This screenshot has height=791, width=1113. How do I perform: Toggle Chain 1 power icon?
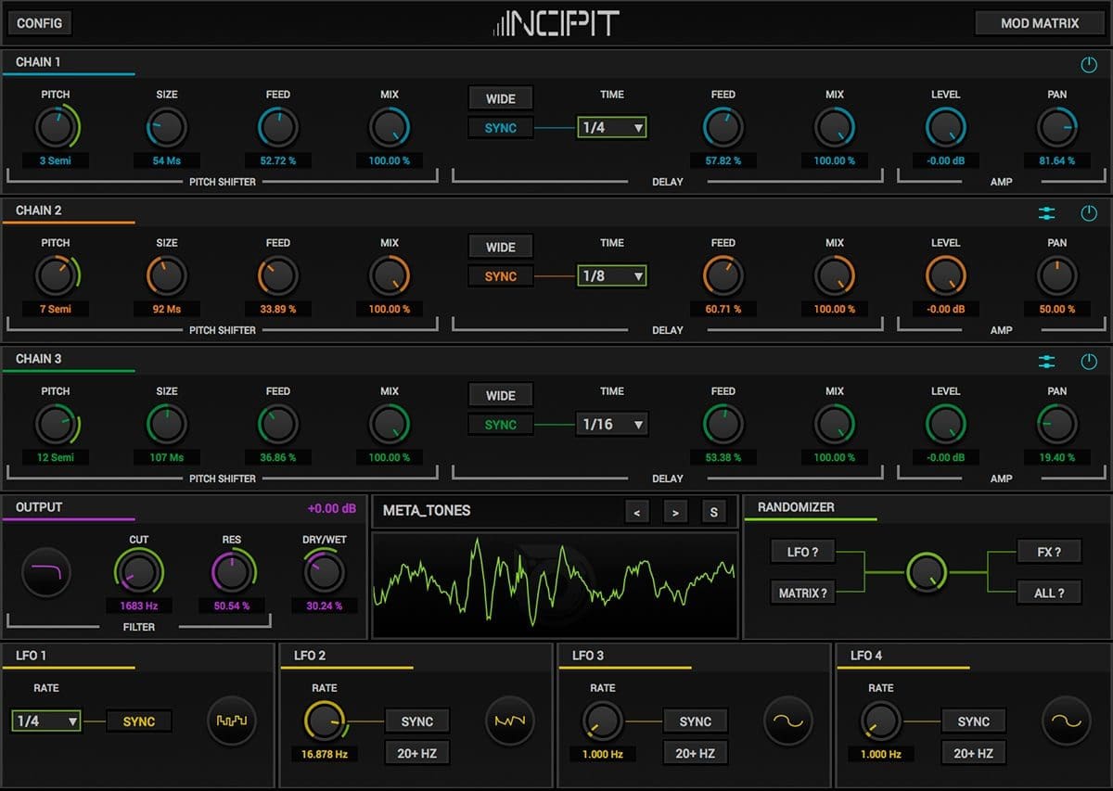pos(1089,65)
